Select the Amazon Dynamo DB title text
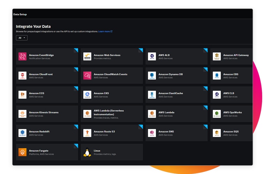Image resolution: width=265 pixels, height=174 pixels. pos(171,74)
